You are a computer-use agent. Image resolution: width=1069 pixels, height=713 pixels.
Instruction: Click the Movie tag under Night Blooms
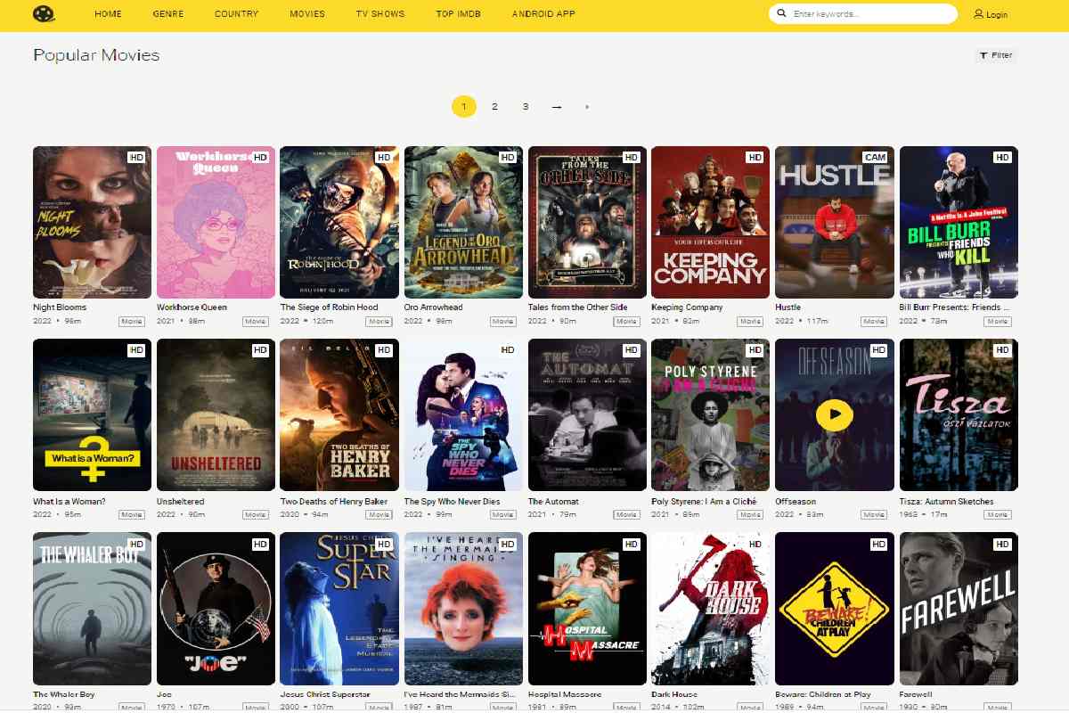132,322
